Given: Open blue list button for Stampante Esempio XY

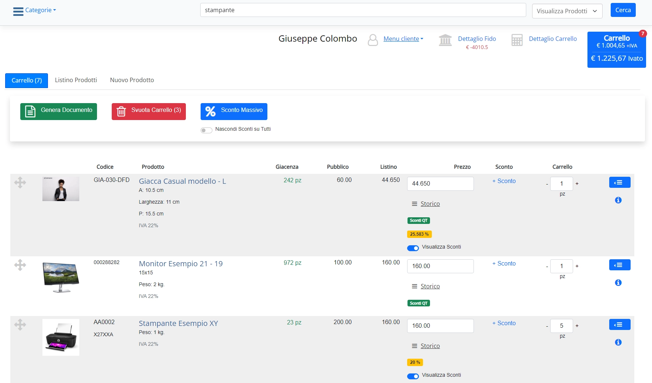Looking at the screenshot, I should click(x=620, y=324).
